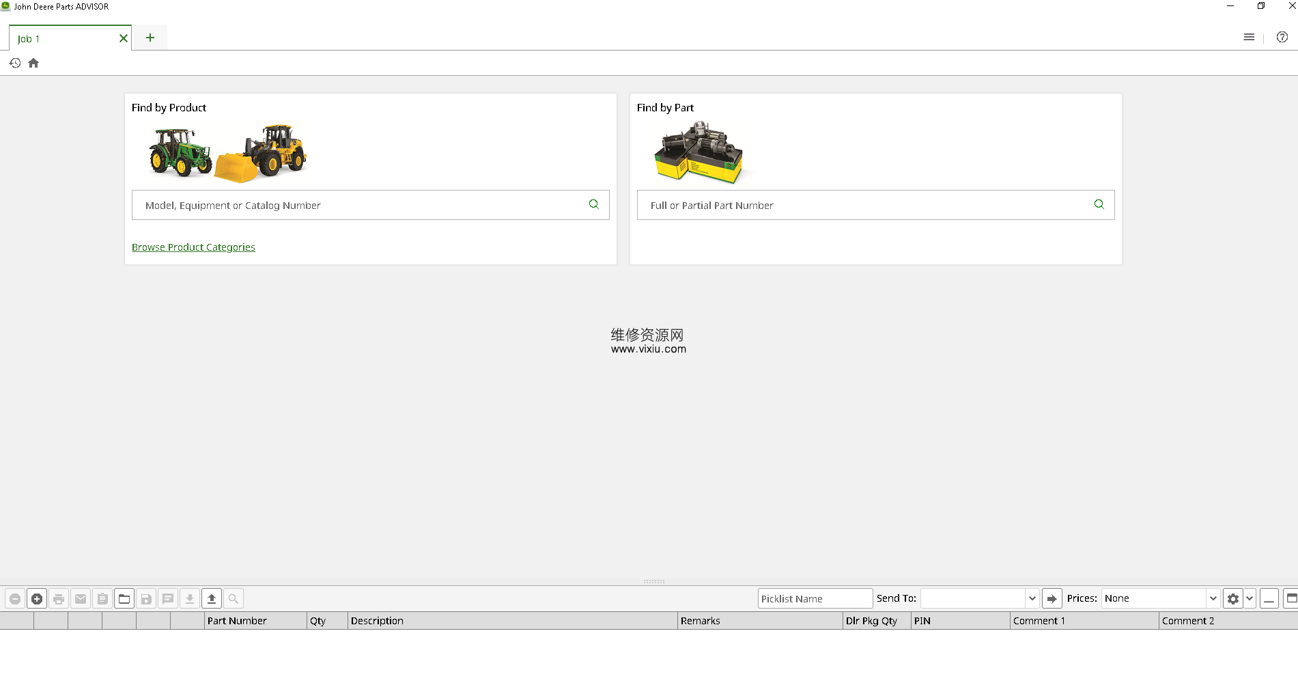This screenshot has height=683, width=1298.
Task: Click the upload arrow picklist icon
Action: [212, 599]
